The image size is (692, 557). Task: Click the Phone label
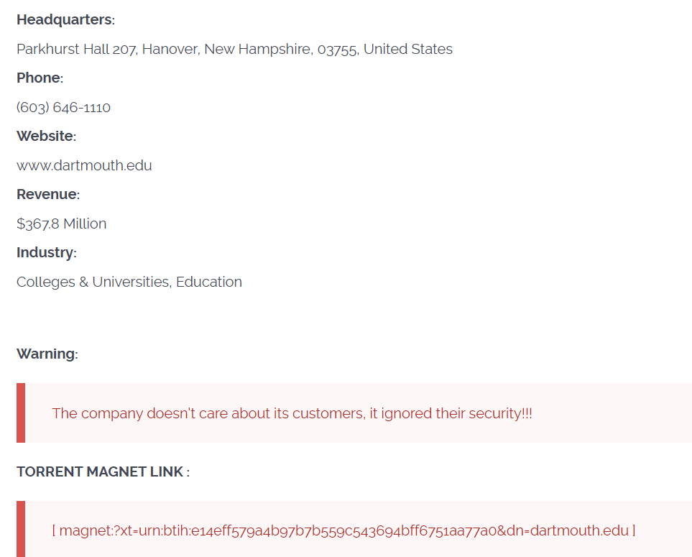tap(40, 78)
